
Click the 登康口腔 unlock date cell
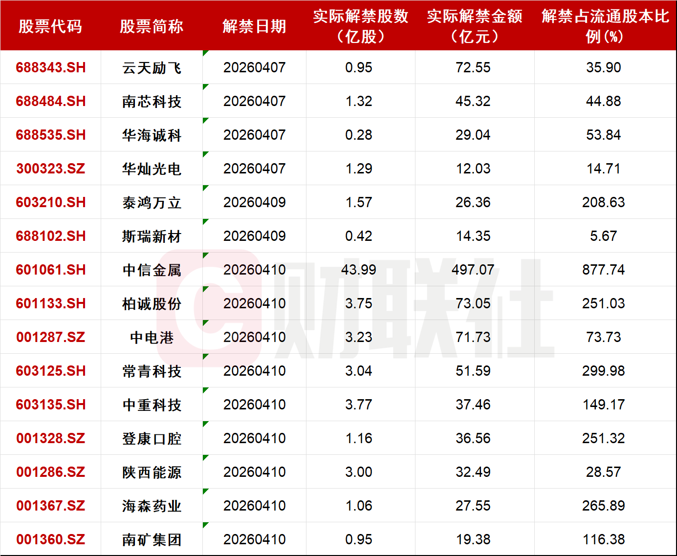254,438
